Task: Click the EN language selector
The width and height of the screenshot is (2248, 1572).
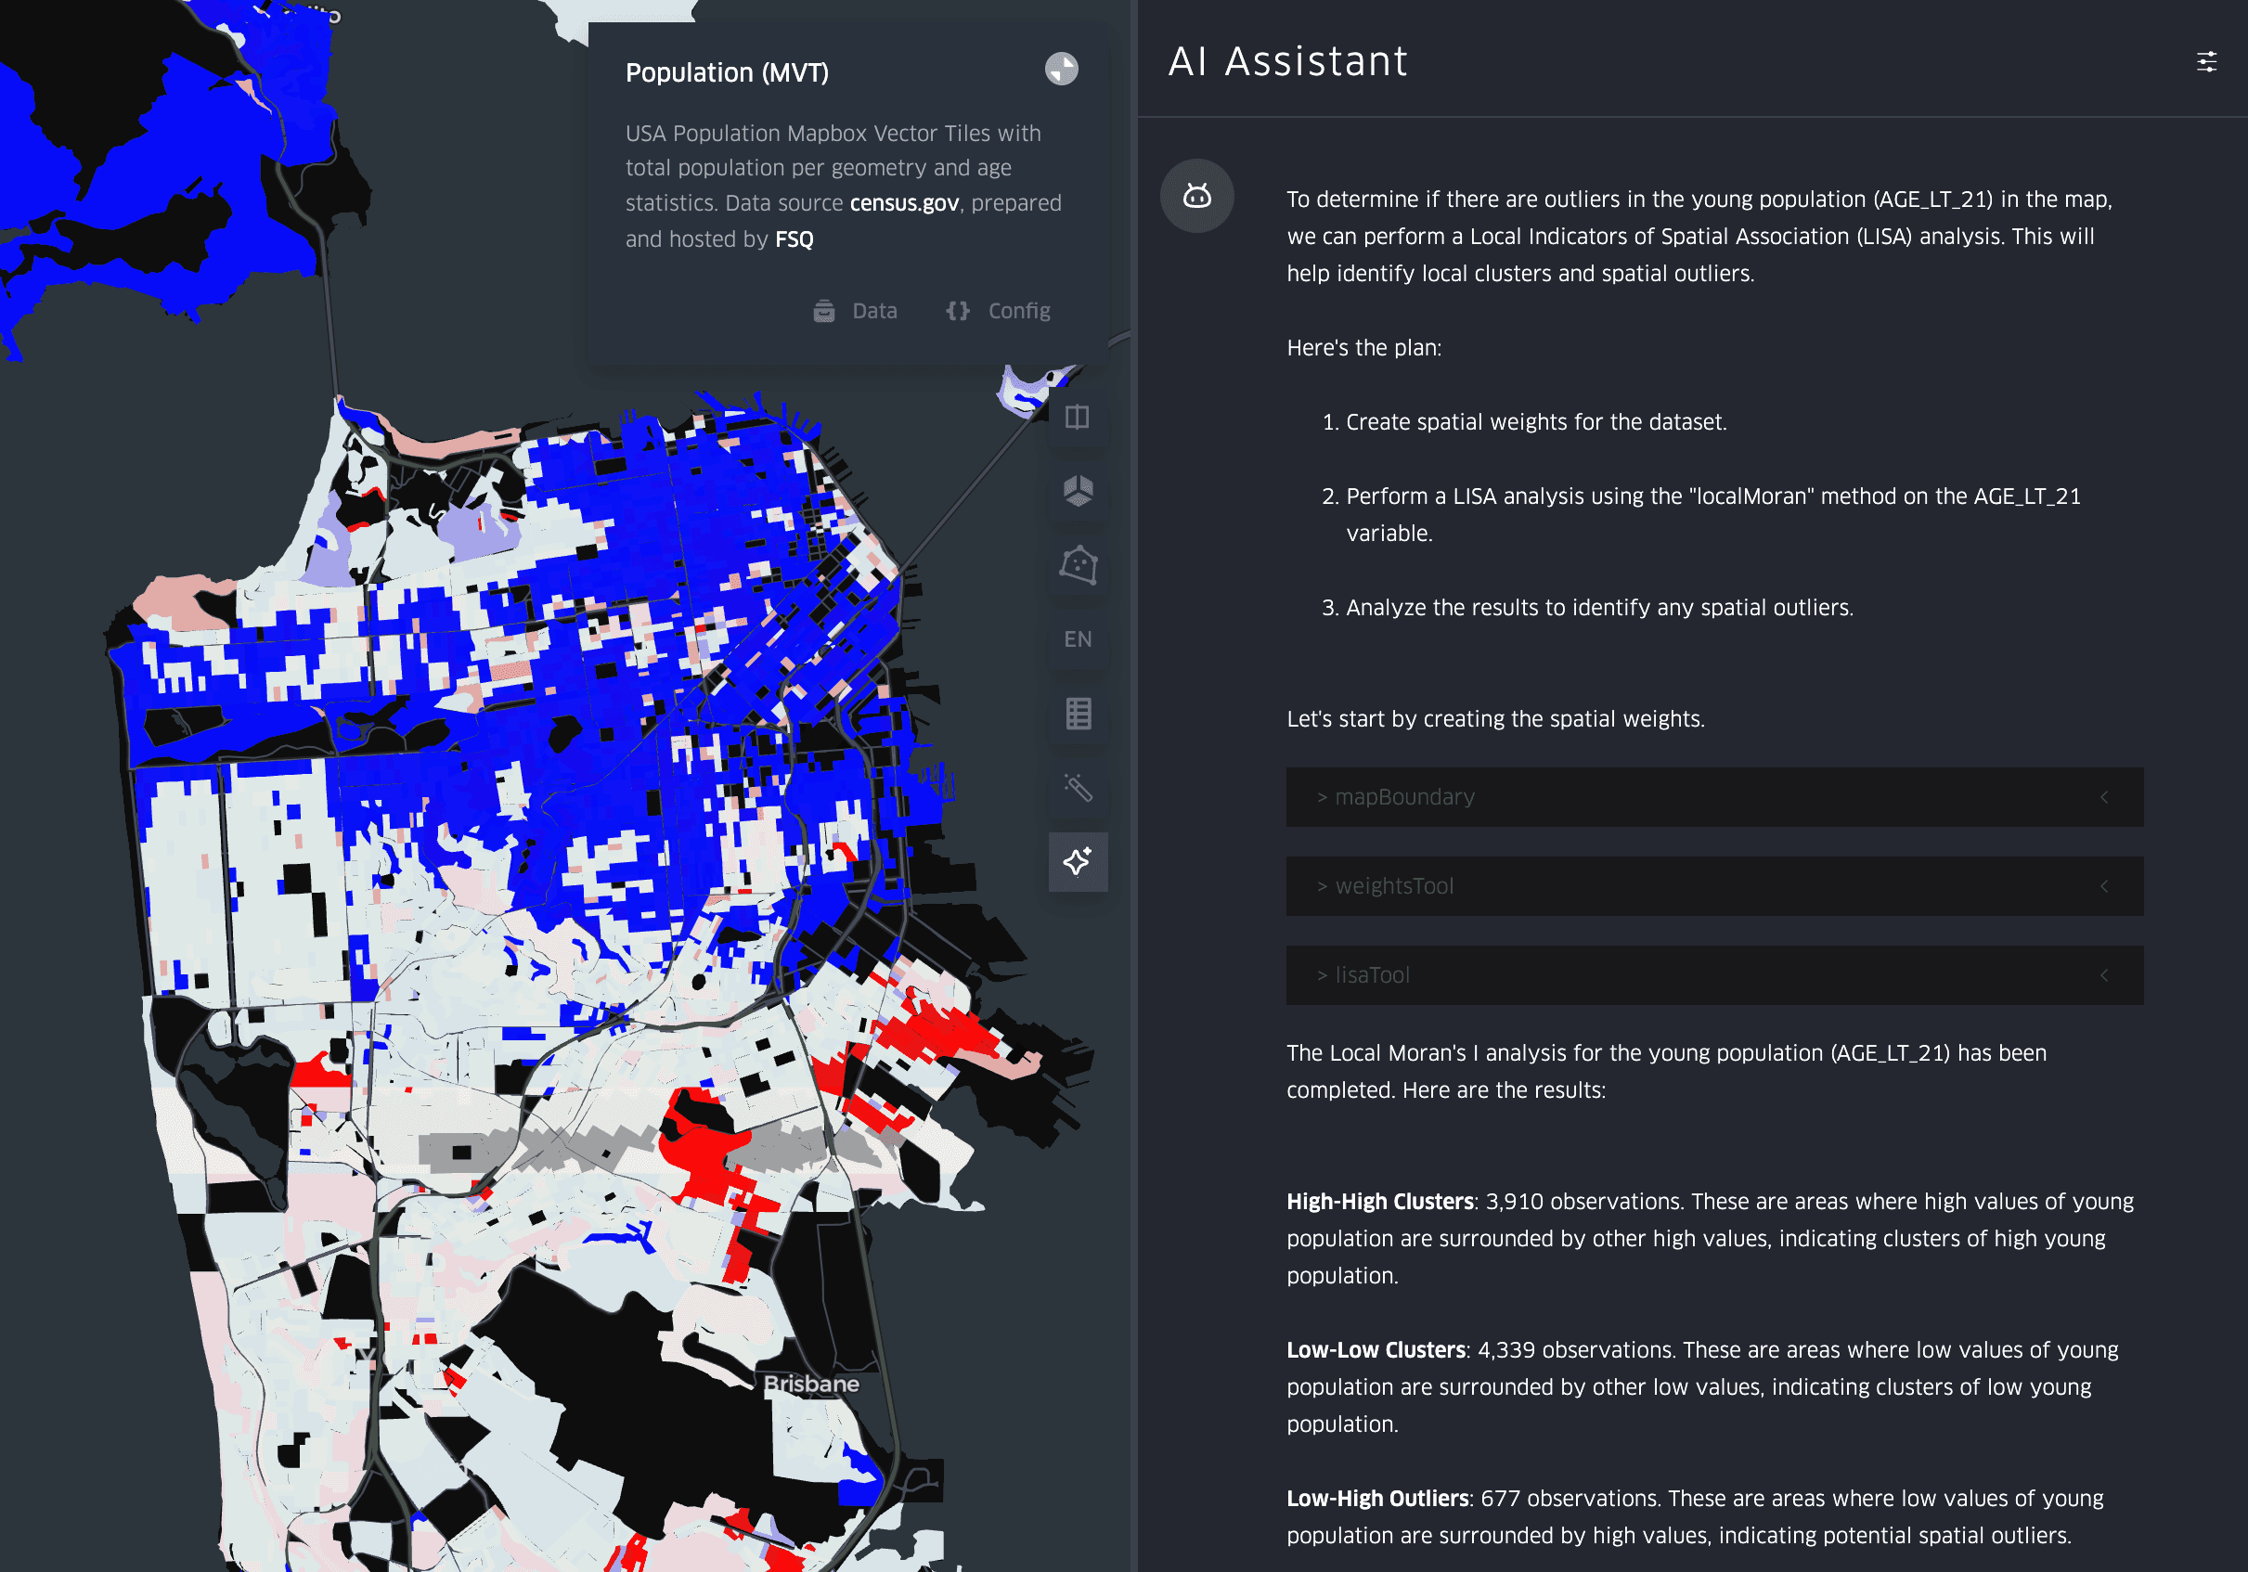Action: (1077, 640)
